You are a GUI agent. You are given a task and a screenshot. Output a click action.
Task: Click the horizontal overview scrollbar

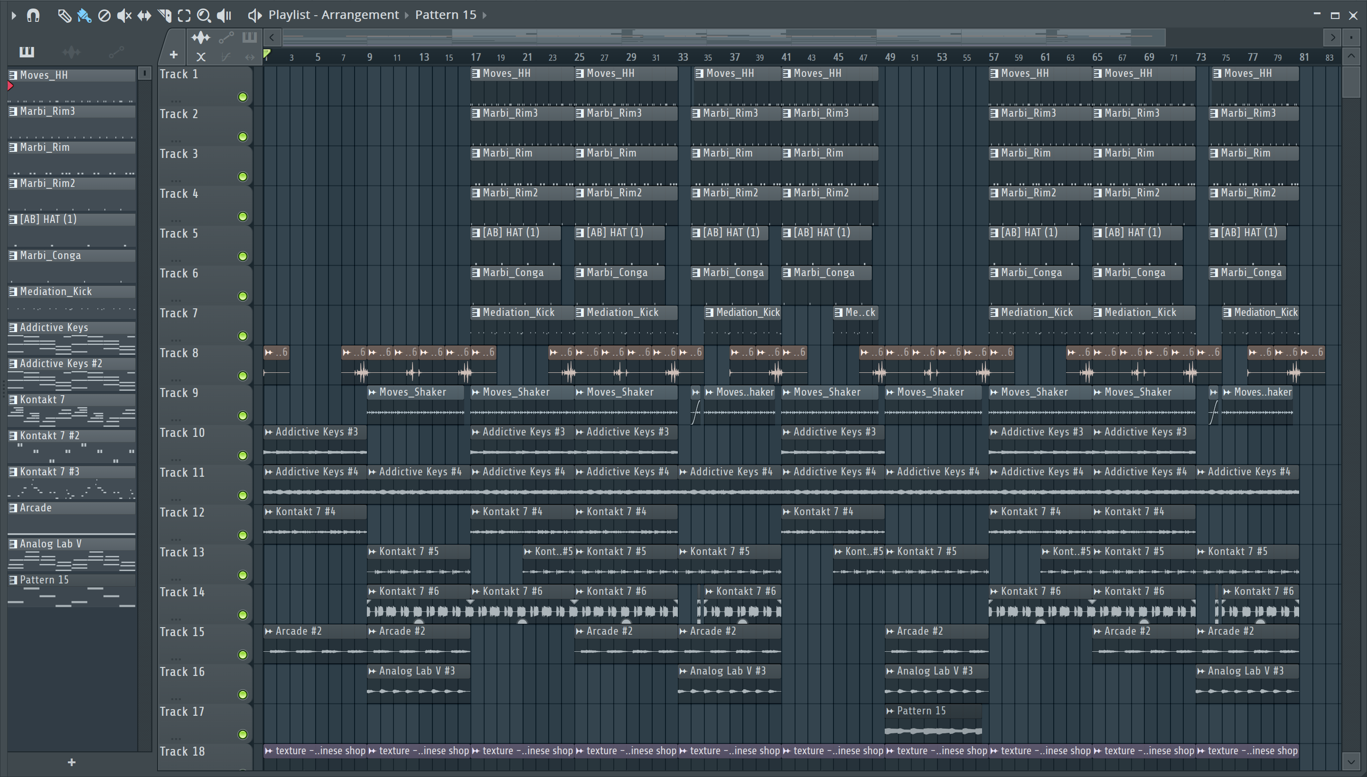coord(723,37)
